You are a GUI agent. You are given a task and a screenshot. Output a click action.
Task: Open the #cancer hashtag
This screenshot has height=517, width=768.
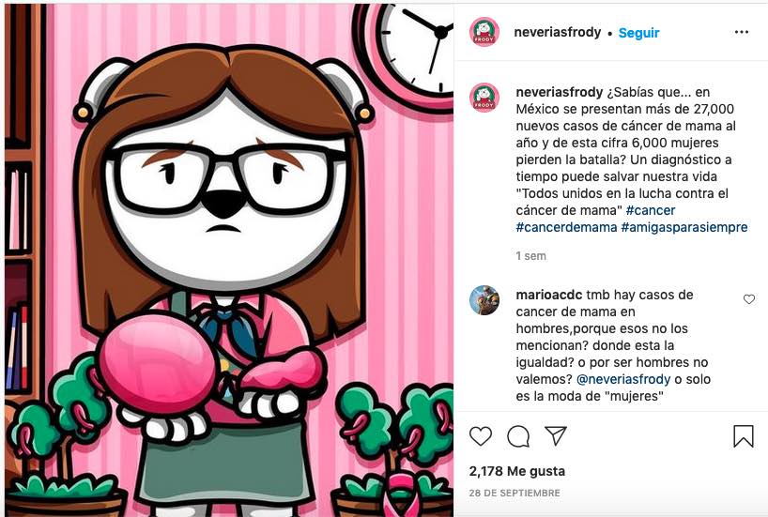pyautogui.click(x=651, y=210)
